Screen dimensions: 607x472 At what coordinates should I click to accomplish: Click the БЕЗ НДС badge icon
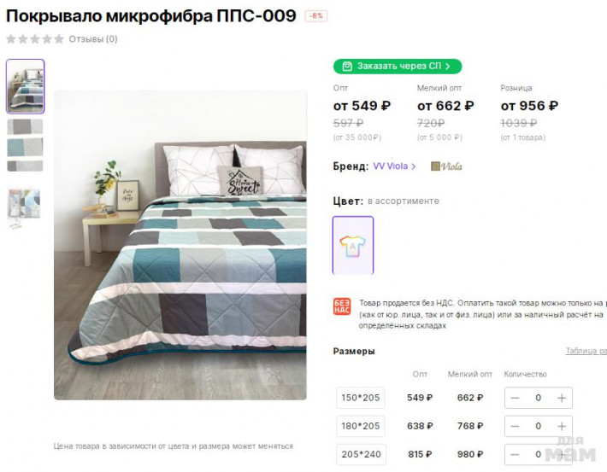pos(342,307)
